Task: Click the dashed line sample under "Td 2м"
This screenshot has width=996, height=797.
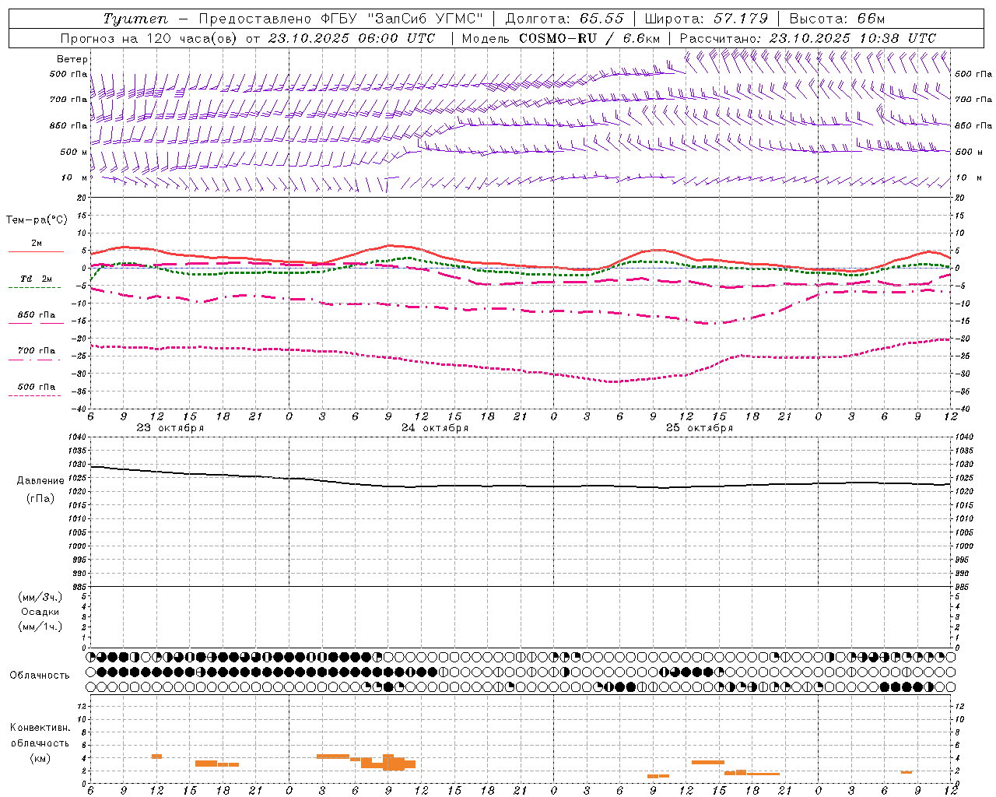Action: tap(34, 288)
